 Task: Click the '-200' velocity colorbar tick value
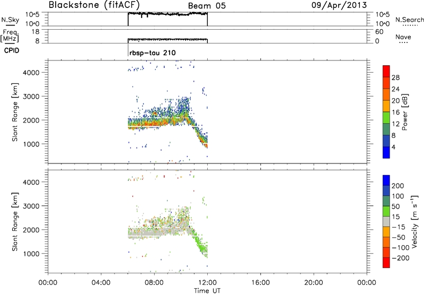(x=401, y=258)
